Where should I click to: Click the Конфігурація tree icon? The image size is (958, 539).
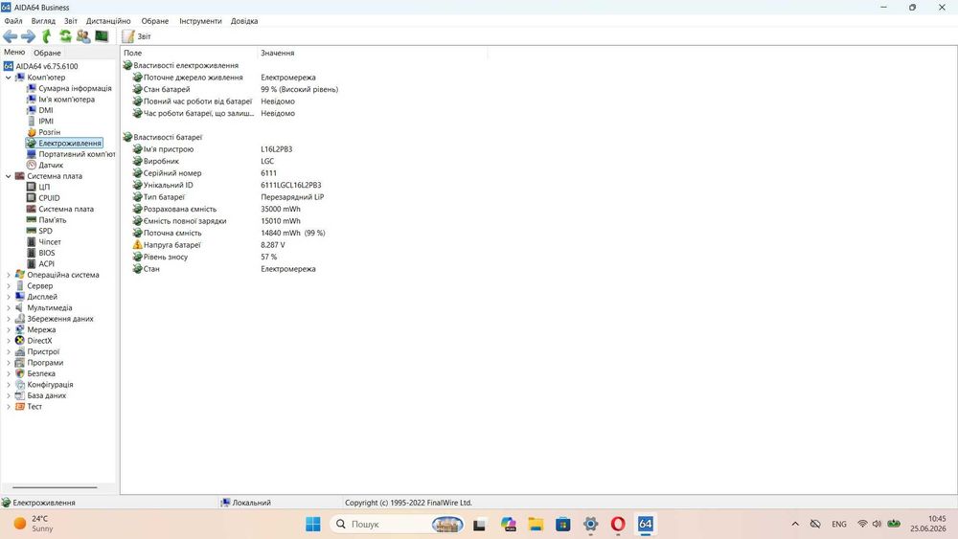(x=19, y=385)
